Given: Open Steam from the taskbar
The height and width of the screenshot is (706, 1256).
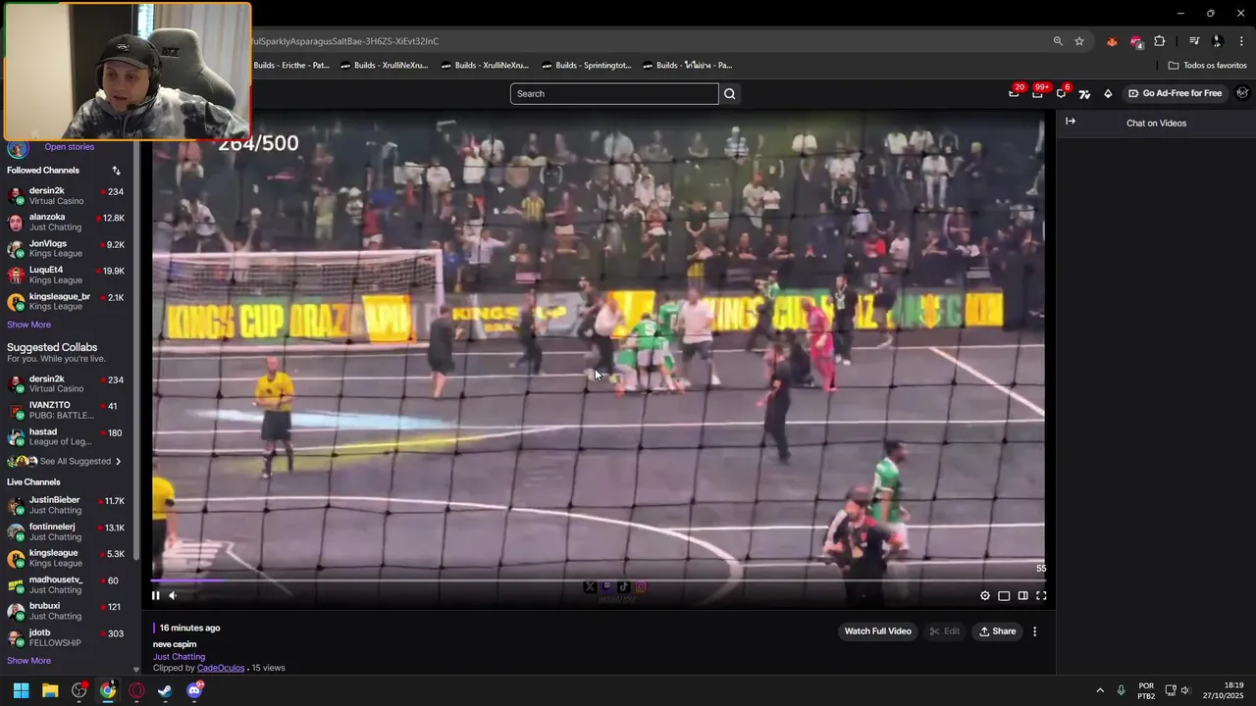Looking at the screenshot, I should (x=165, y=690).
